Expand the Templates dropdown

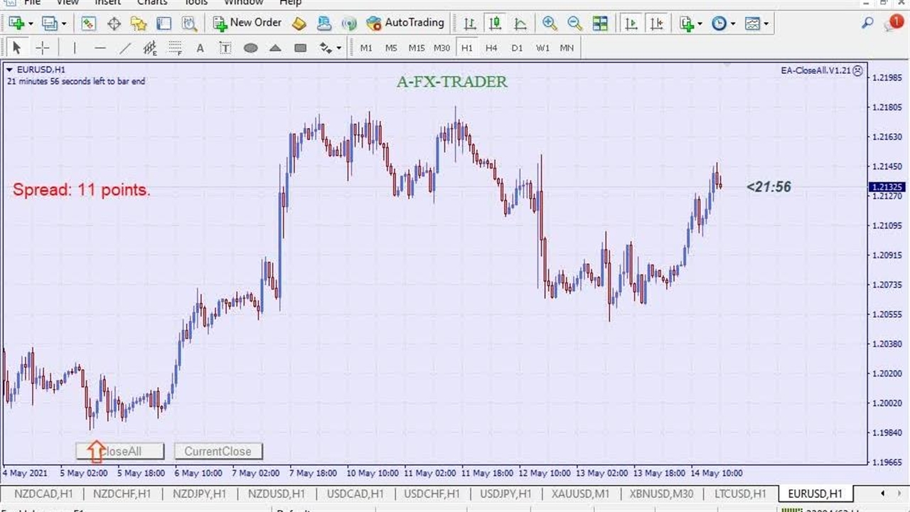click(x=766, y=23)
